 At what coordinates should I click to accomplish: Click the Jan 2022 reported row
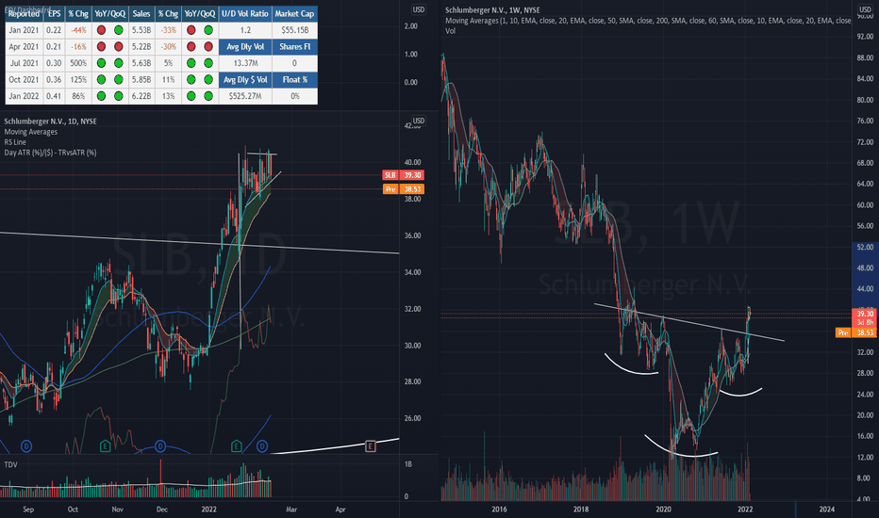pos(25,96)
